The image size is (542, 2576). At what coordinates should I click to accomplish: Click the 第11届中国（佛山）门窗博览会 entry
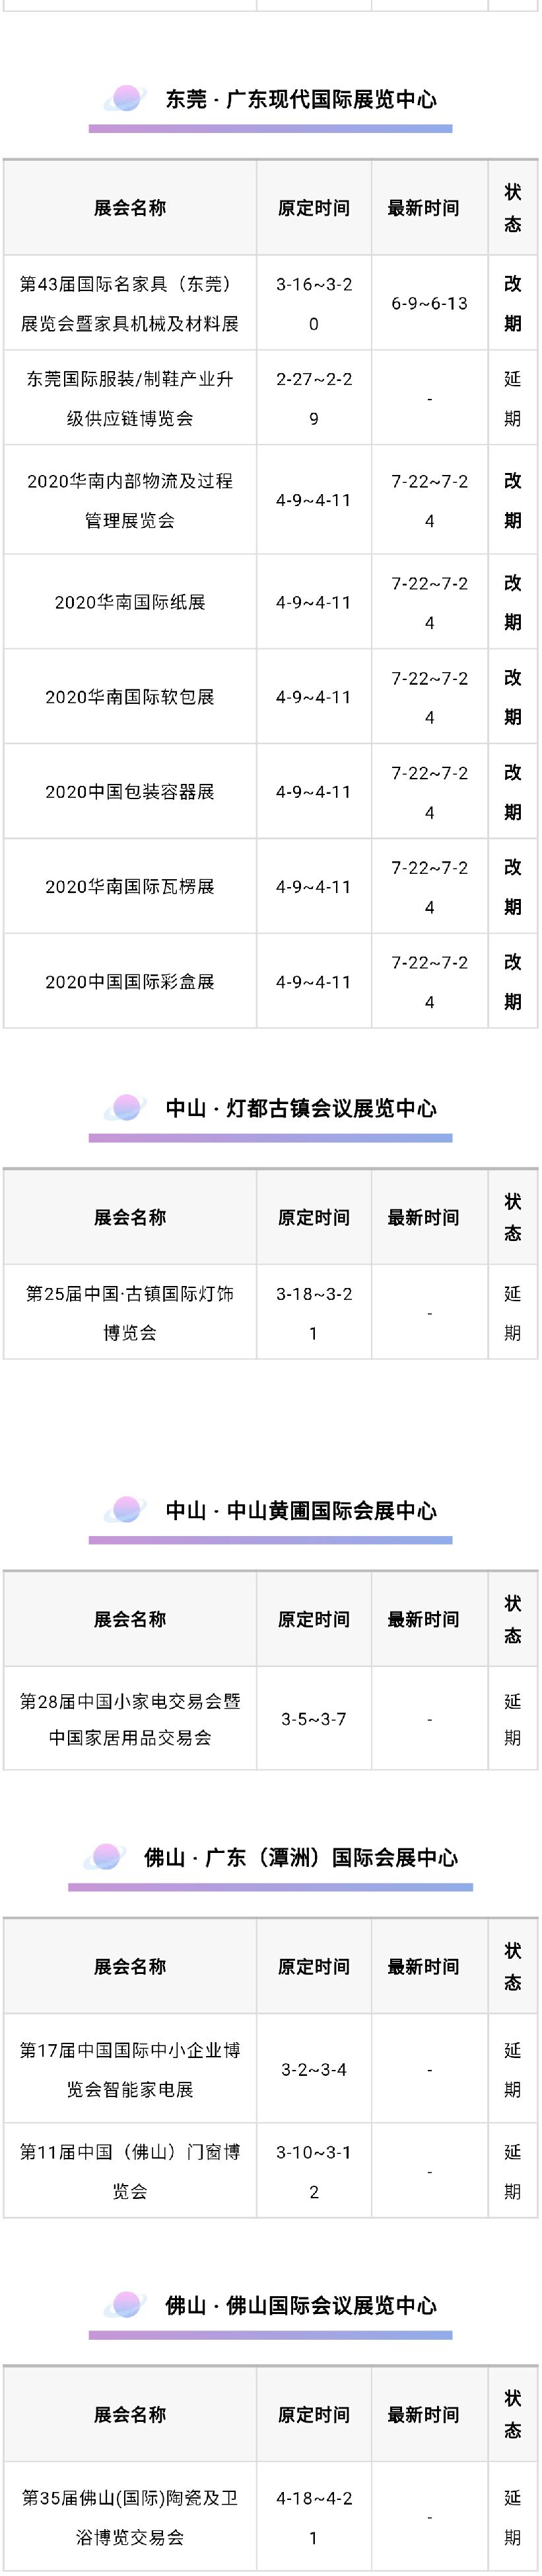[130, 2171]
